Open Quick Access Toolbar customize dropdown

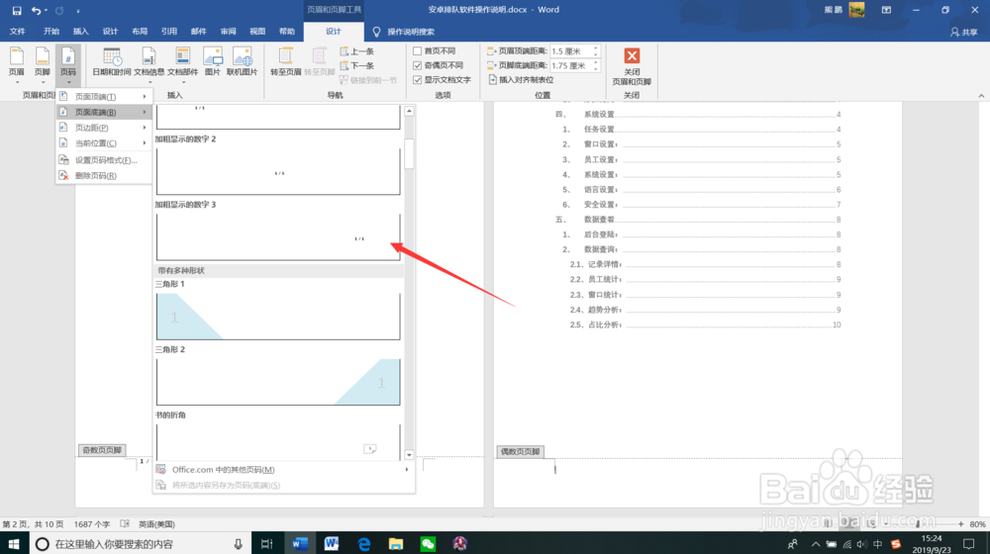tap(78, 11)
